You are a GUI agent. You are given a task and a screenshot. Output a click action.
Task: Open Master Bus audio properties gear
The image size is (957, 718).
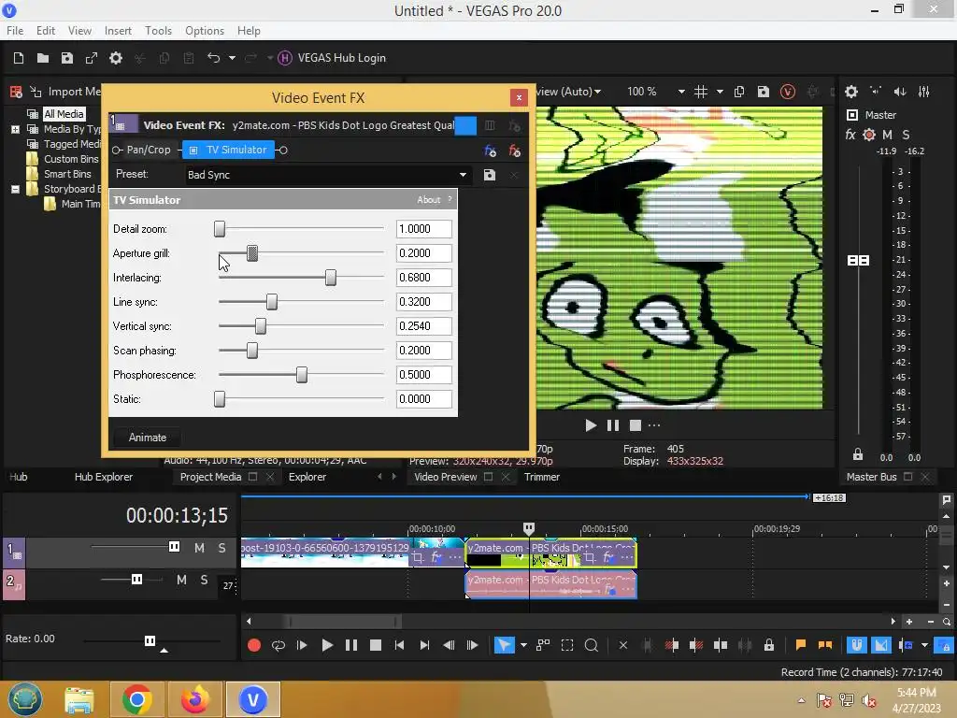click(851, 92)
